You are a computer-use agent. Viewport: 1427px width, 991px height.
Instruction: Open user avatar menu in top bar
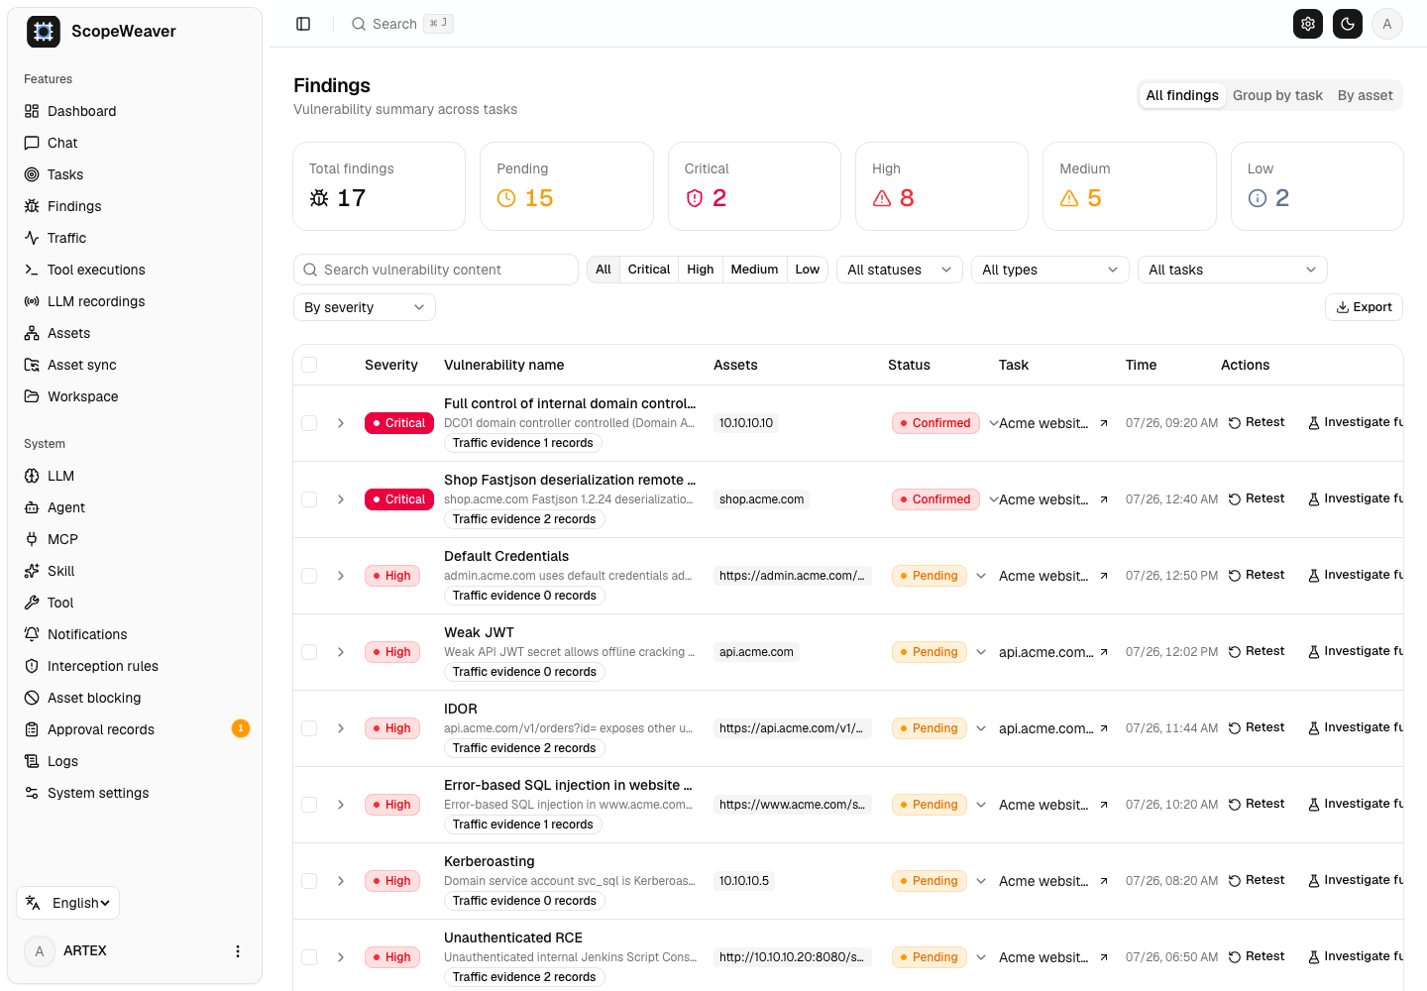tap(1387, 24)
